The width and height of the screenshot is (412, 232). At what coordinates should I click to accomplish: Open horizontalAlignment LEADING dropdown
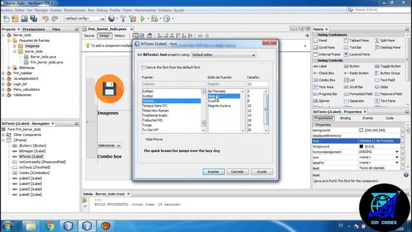(397, 152)
